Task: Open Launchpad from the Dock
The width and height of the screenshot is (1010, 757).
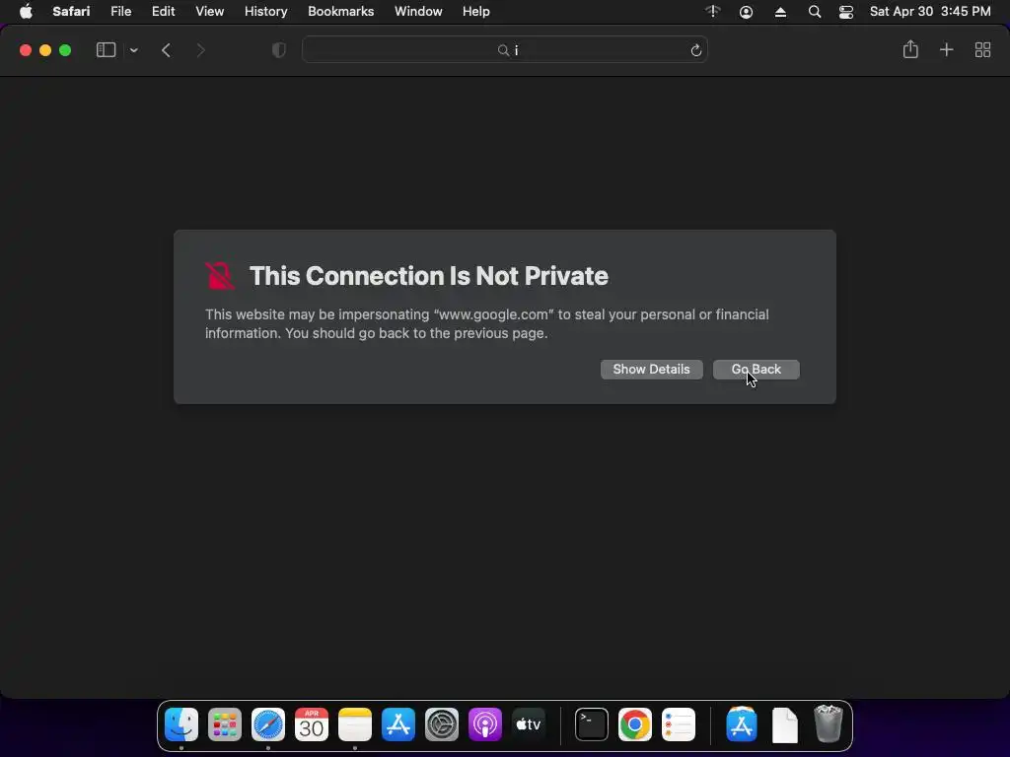Action: 225,724
